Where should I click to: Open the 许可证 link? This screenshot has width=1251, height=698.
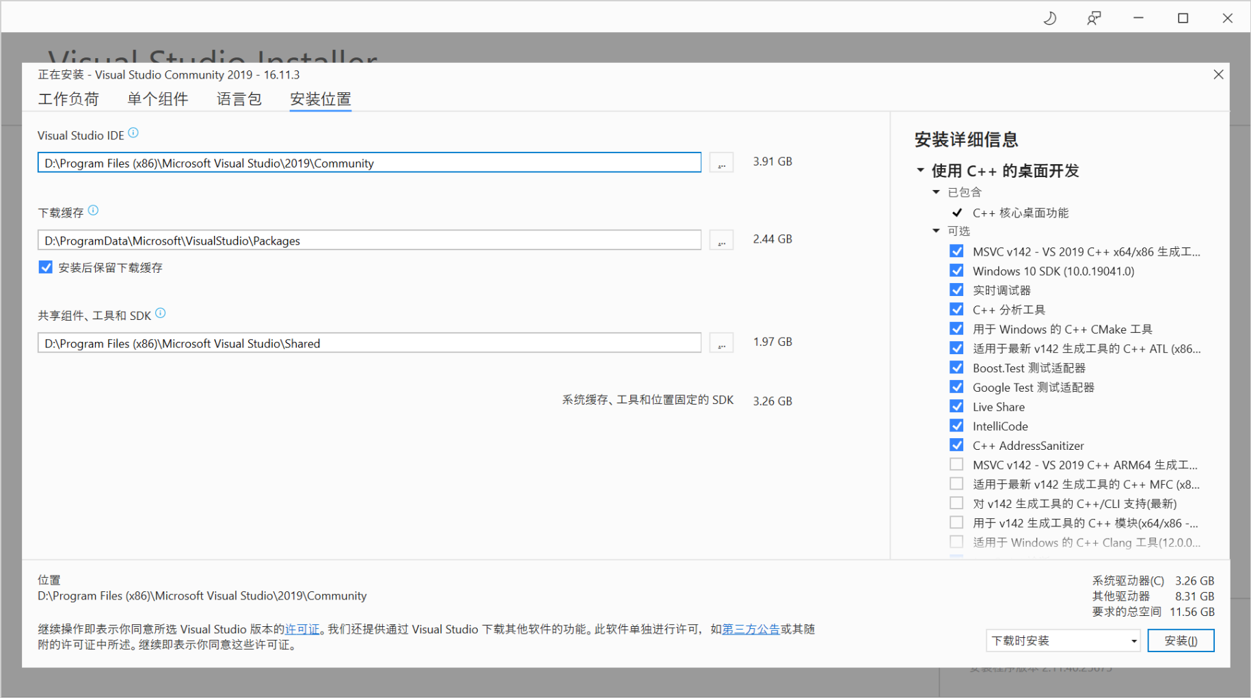[x=302, y=629]
